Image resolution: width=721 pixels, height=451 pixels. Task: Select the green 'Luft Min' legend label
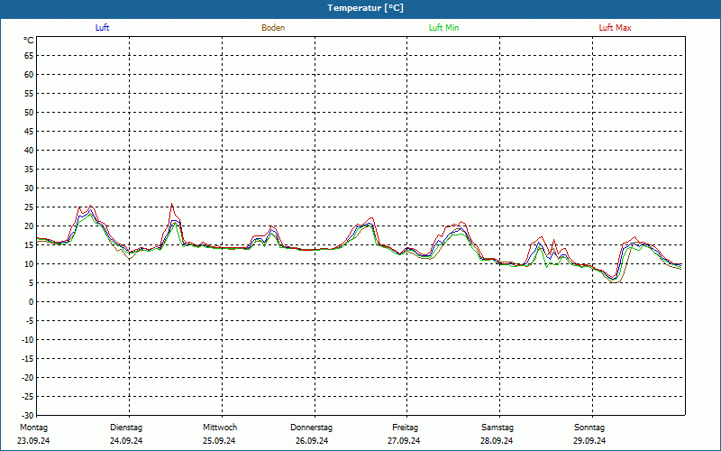click(x=443, y=28)
